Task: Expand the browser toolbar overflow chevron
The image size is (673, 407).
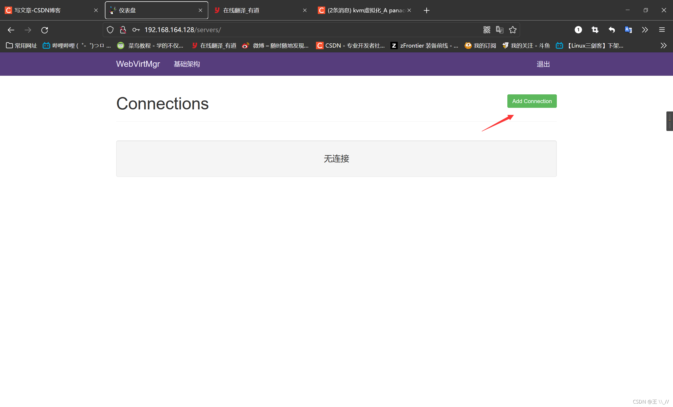Action: coord(645,30)
